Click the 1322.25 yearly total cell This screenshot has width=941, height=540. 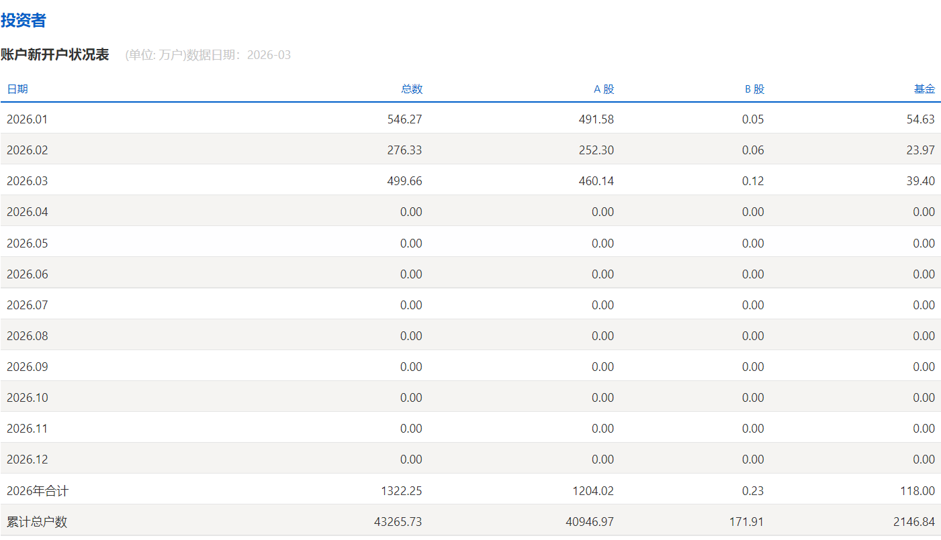401,491
